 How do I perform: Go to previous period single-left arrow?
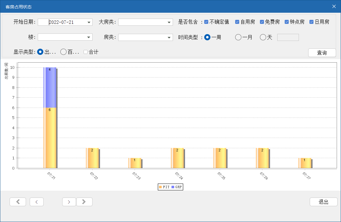pyautogui.click(x=37, y=202)
